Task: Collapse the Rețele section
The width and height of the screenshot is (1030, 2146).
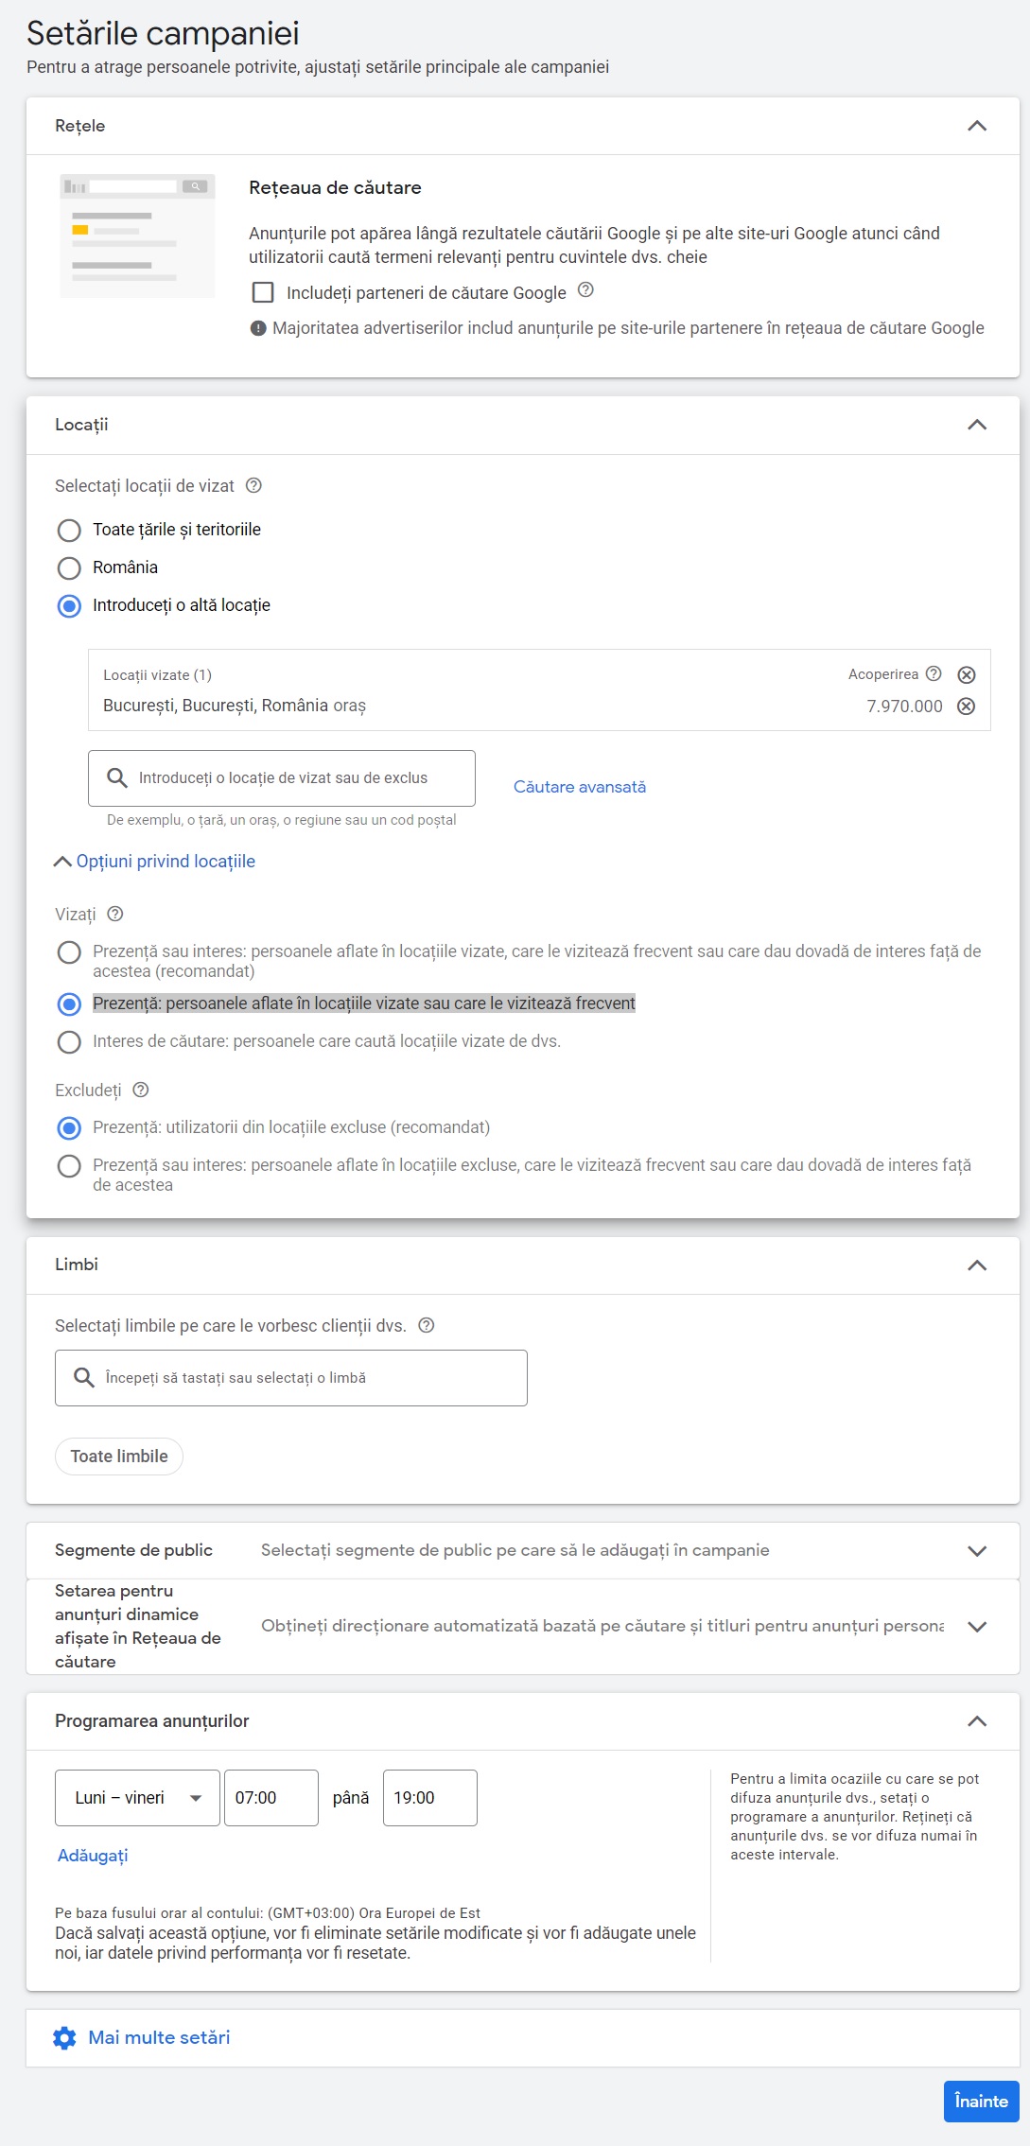Action: point(977,126)
